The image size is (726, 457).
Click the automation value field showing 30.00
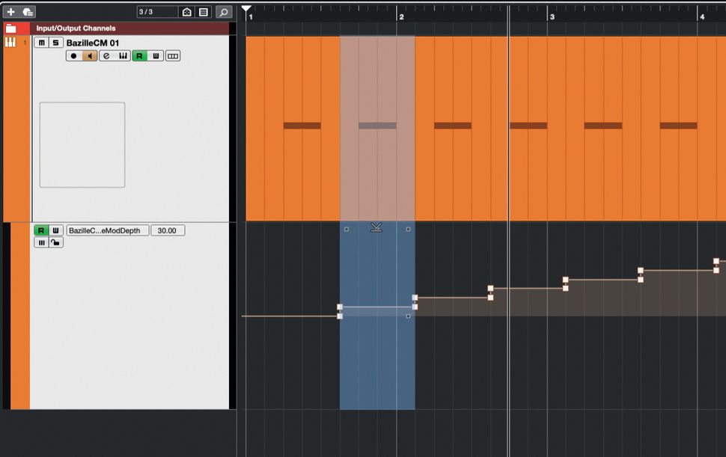[x=168, y=230]
